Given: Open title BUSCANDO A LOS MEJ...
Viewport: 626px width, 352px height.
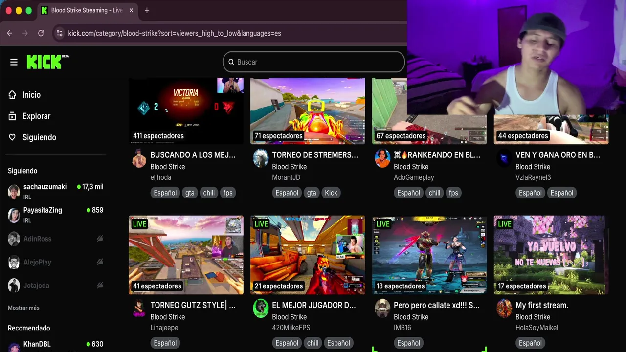Looking at the screenshot, I should pos(193,155).
